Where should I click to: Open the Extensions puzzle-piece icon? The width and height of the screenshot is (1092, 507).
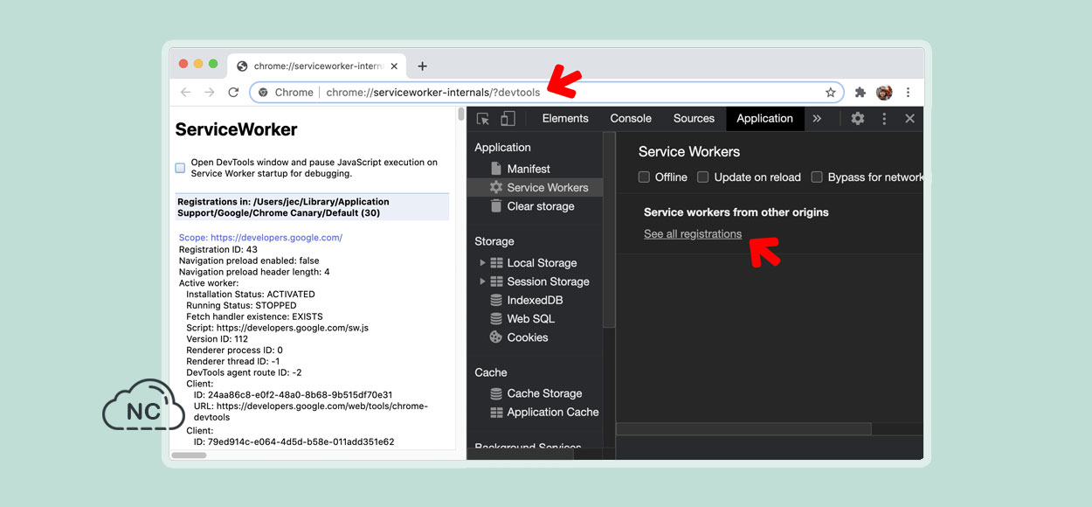(860, 93)
